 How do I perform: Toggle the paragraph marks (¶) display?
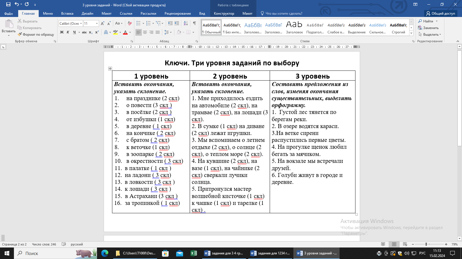tap(194, 23)
